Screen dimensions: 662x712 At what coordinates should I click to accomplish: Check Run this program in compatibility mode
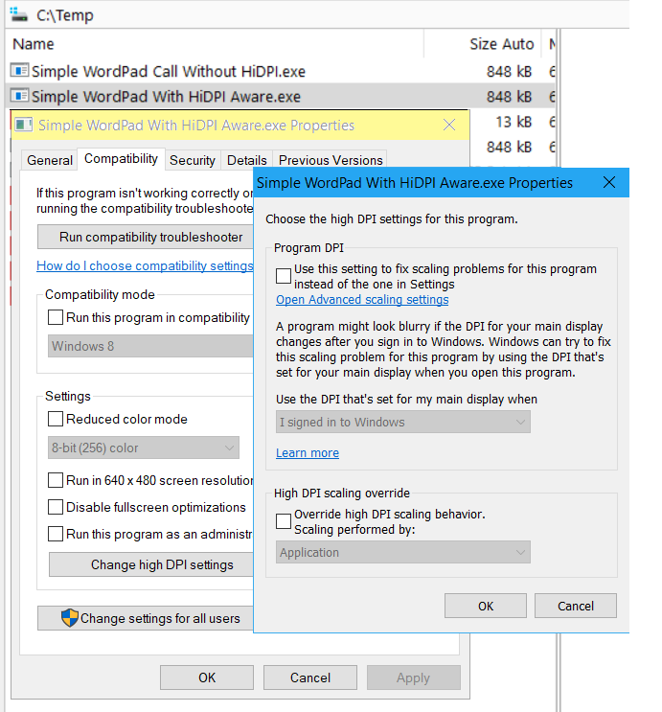(56, 317)
